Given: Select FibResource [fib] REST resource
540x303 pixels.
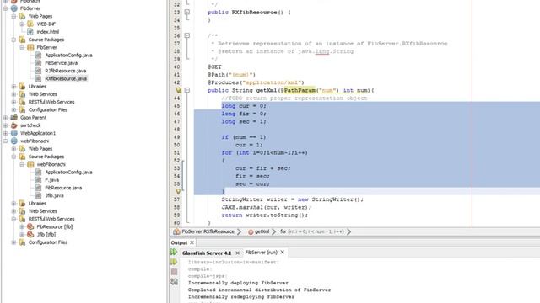Looking at the screenshot, I should pos(54,226).
